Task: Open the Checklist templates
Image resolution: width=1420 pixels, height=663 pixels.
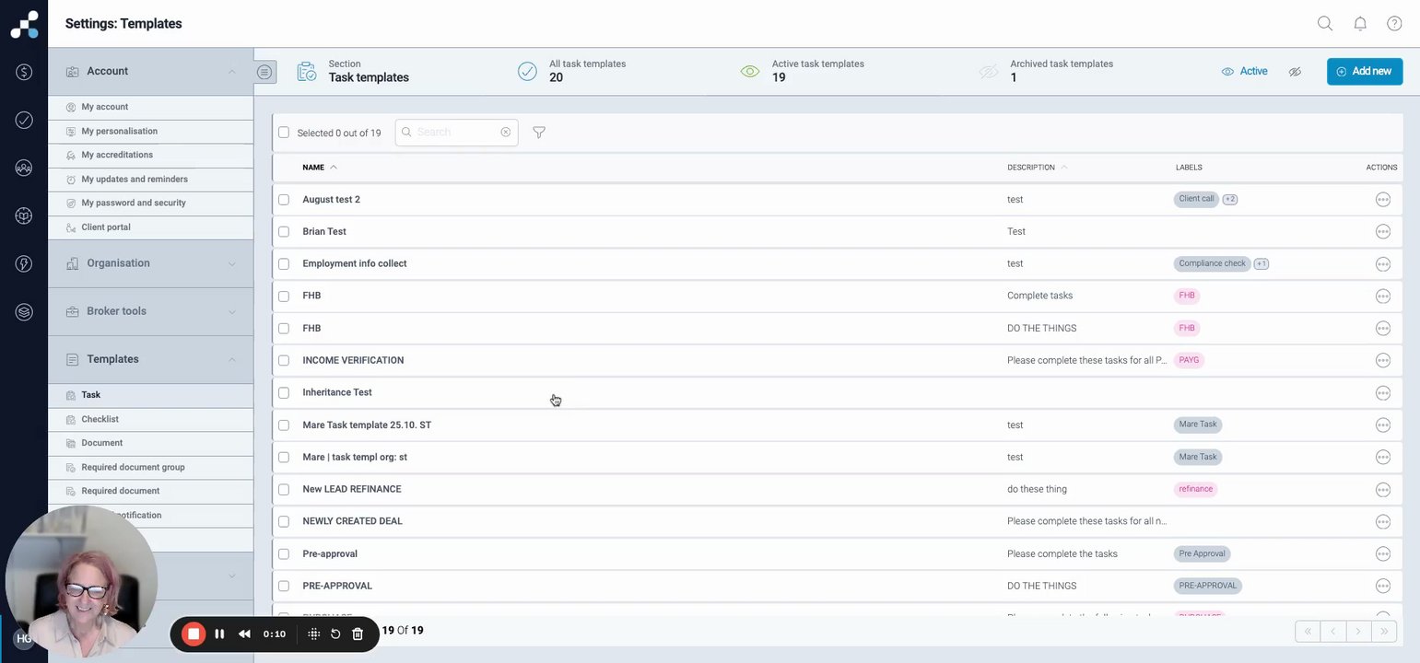Action: [150, 419]
